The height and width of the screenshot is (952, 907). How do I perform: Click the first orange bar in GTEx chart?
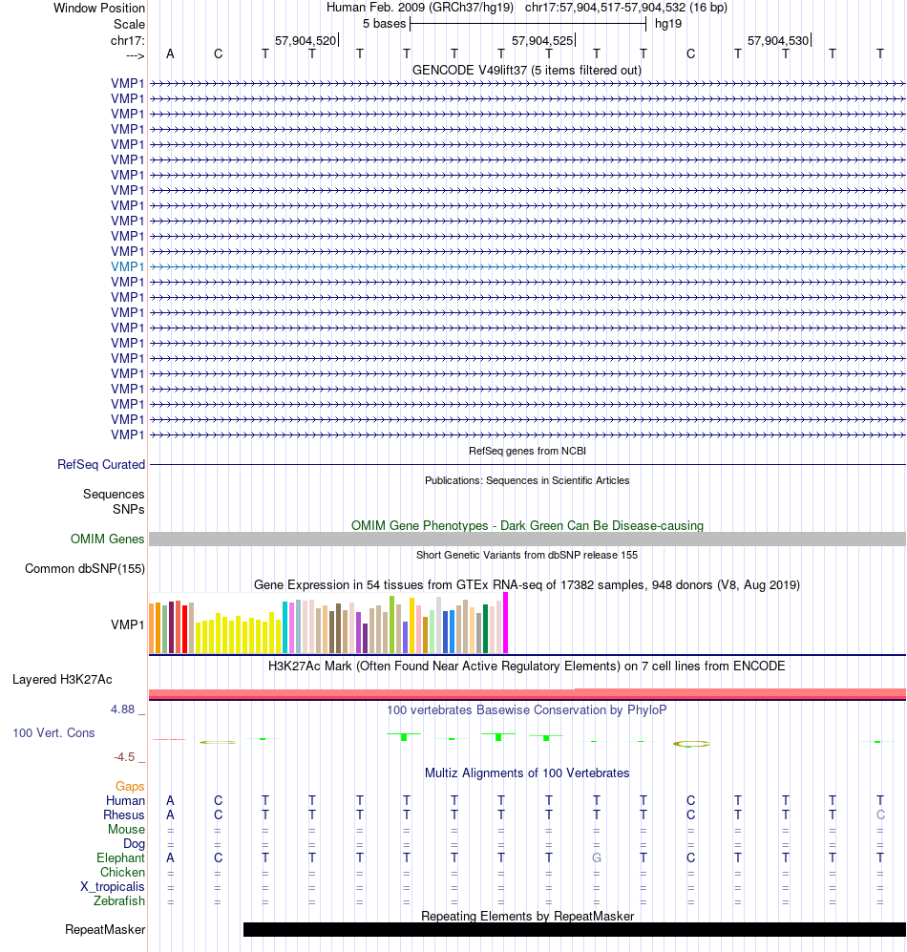click(152, 628)
